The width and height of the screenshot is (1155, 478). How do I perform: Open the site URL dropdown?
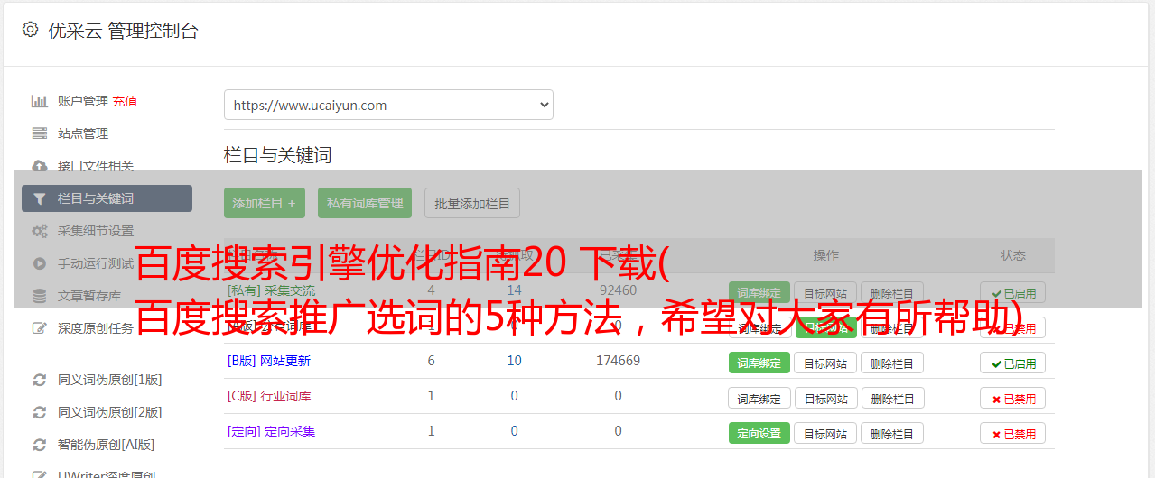(388, 105)
